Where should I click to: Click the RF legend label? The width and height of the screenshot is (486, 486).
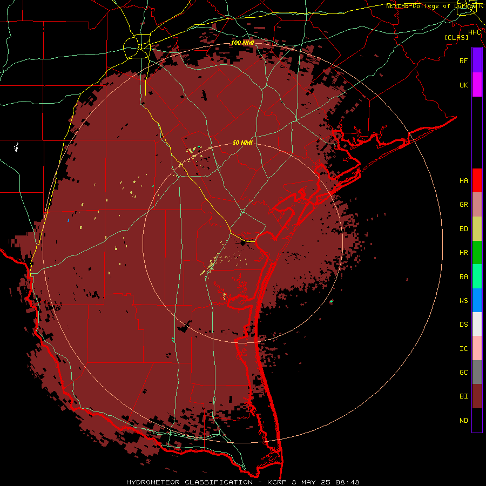(x=463, y=60)
